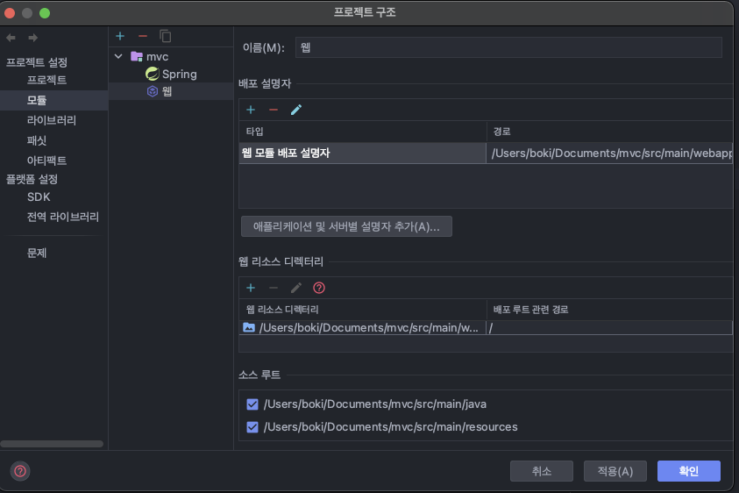Click 애플리케이션 및 서버별 설명자 추가 button

coord(346,226)
